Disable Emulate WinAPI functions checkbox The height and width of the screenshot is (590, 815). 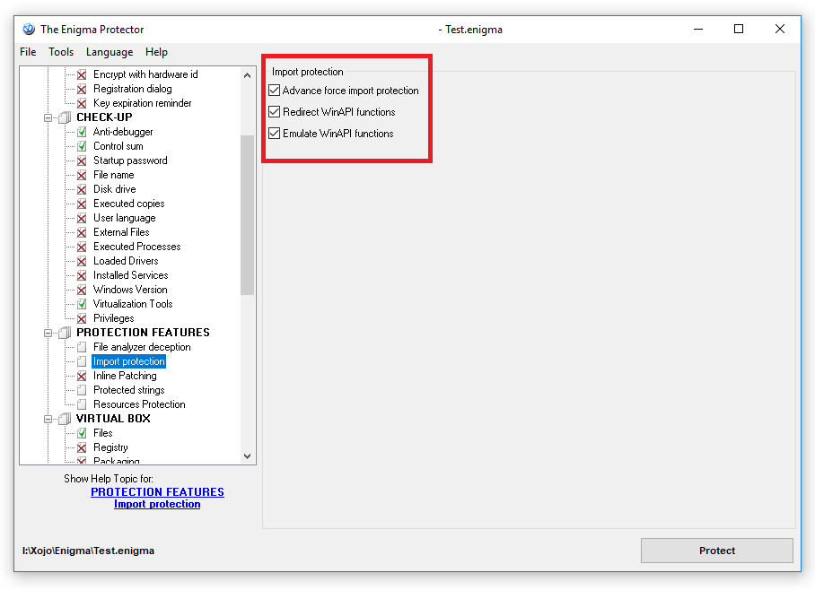[x=275, y=134]
